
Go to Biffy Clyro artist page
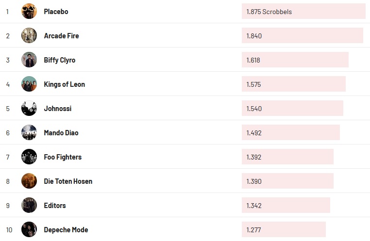coord(59,60)
